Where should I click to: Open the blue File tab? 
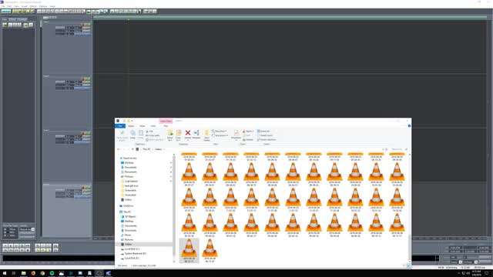(x=120, y=126)
